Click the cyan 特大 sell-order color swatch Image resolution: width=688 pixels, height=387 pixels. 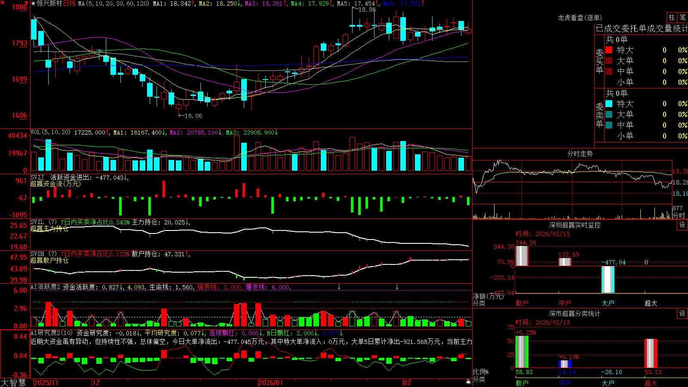click(x=609, y=104)
